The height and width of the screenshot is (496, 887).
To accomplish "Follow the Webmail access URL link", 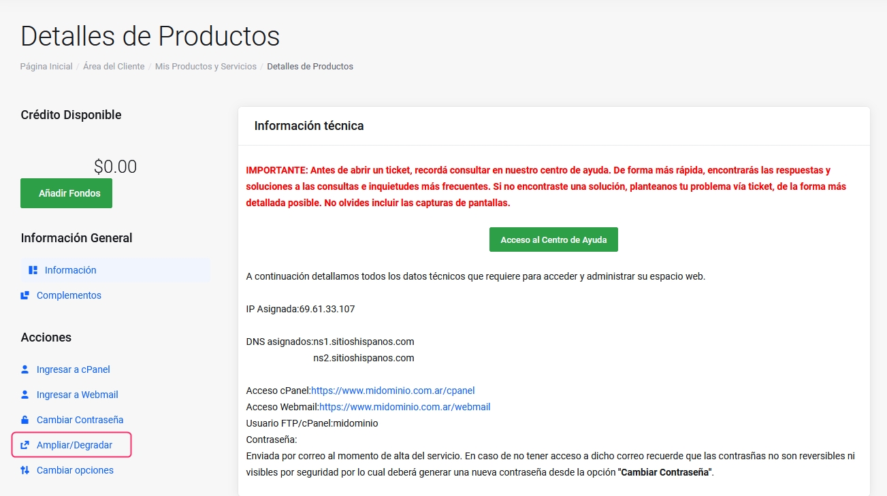I will click(404, 407).
